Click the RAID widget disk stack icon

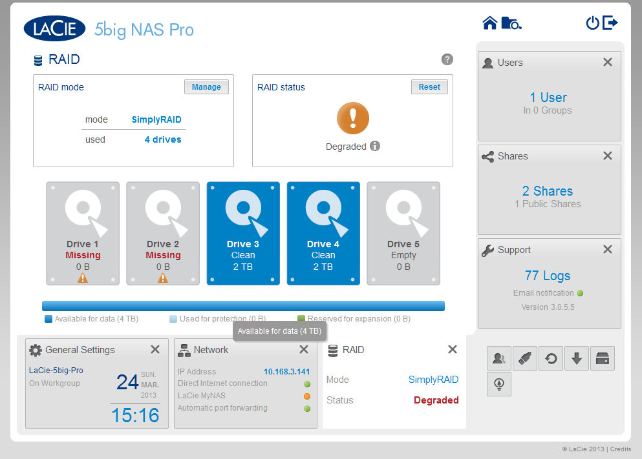(333, 351)
